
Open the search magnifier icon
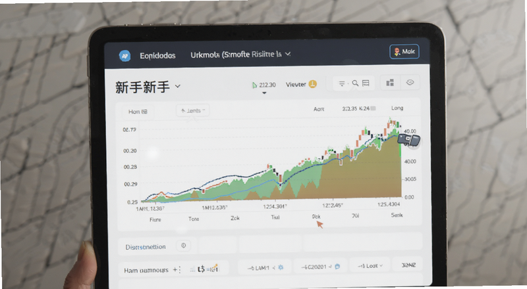(355, 83)
